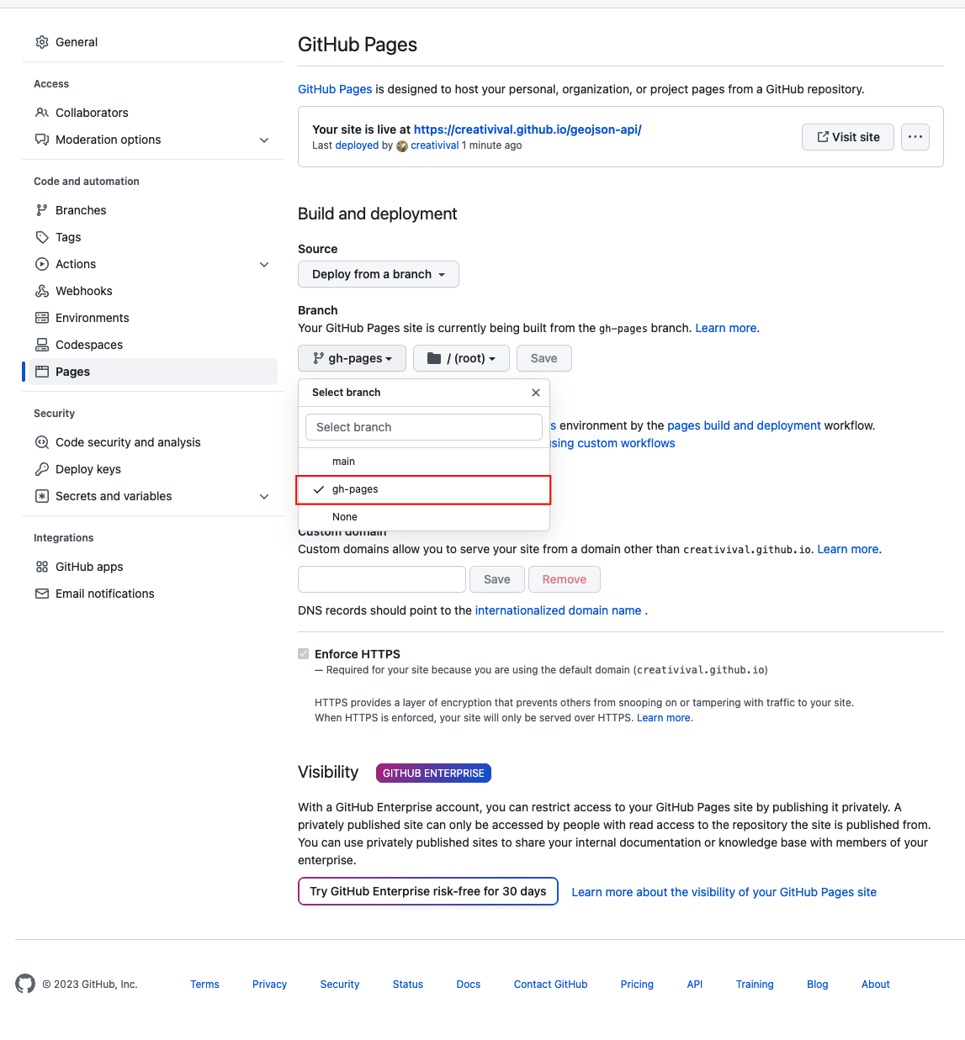The height and width of the screenshot is (1040, 965).
Task: Click the custom domain text field
Action: (381, 579)
